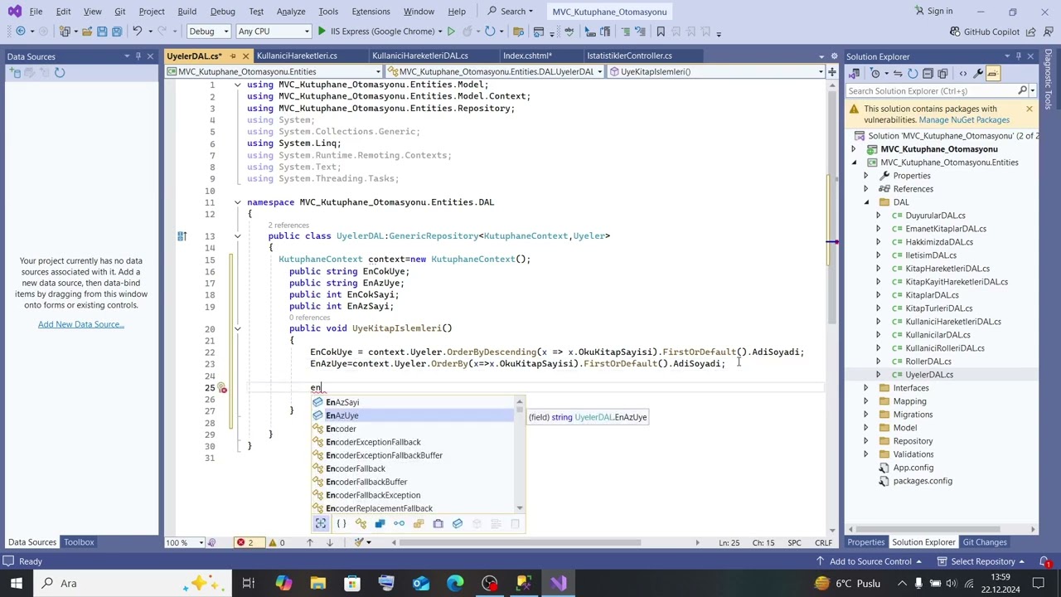Screen dimensions: 1061x597
Task: Click Undo icon in the toolbar
Action: (138, 32)
